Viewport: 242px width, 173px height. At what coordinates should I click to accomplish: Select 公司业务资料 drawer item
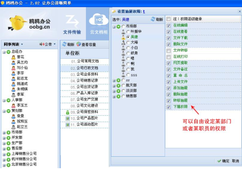[85, 74]
